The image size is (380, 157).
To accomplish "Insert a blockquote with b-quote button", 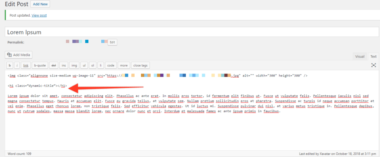I will [x=39, y=65].
